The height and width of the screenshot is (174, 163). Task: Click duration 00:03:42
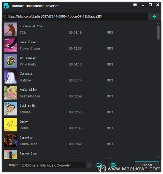pos(75,144)
